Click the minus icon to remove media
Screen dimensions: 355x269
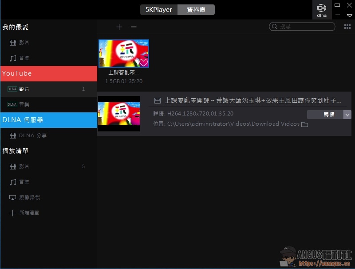click(134, 27)
